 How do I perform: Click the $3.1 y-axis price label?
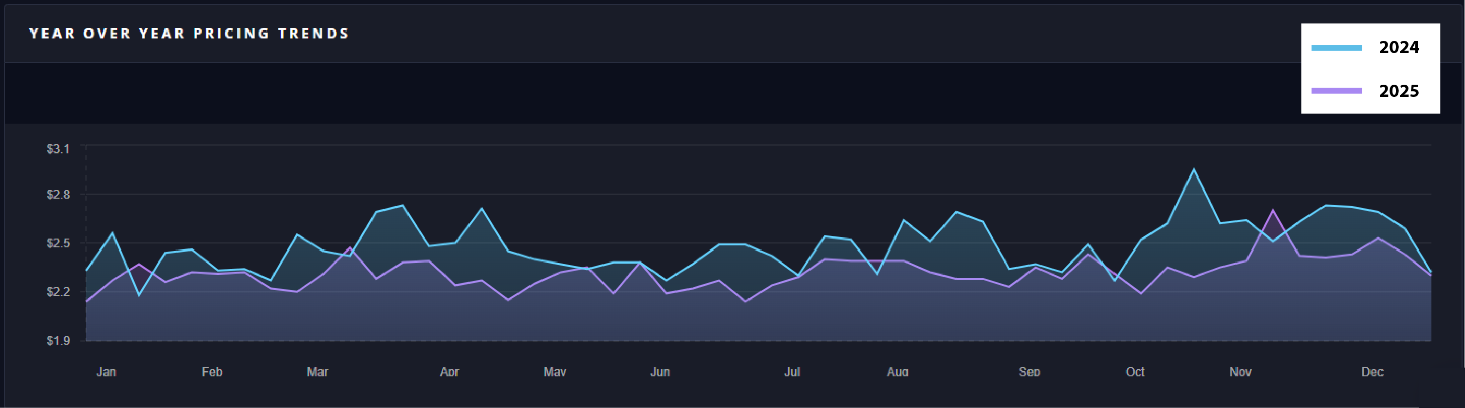[58, 149]
